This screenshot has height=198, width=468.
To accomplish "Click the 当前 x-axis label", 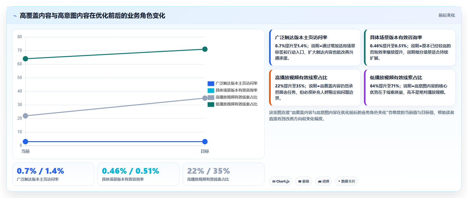I will pyautogui.click(x=25, y=151).
